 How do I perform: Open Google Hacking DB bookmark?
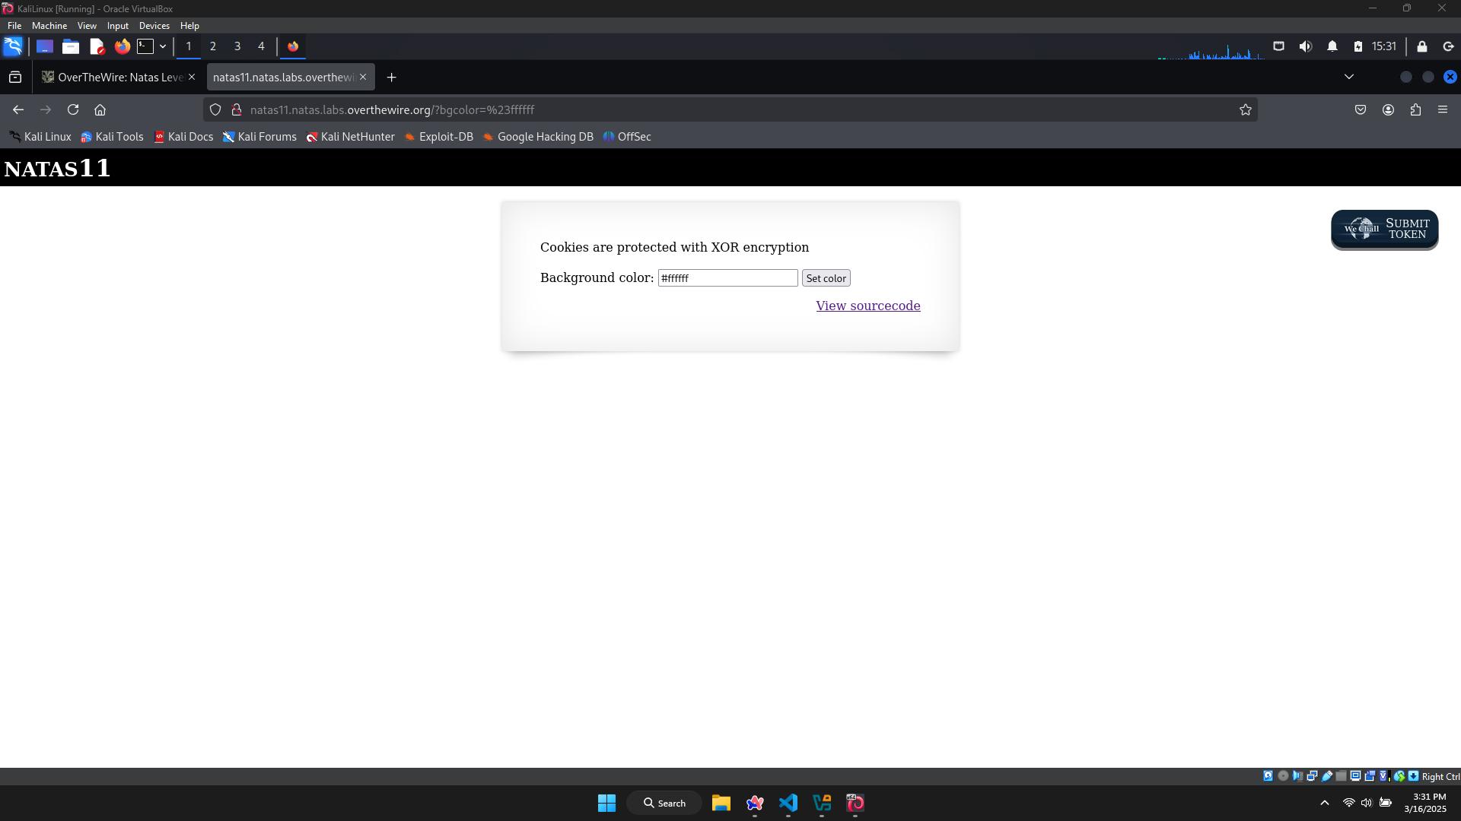[538, 137]
